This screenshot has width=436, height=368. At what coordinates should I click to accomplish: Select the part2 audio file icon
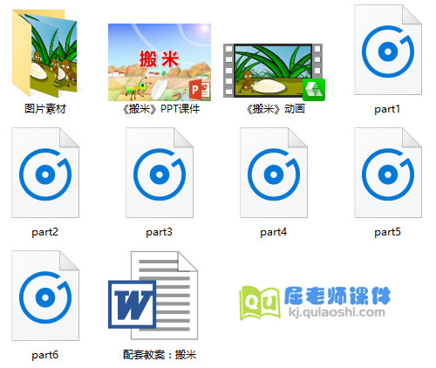[45, 173]
